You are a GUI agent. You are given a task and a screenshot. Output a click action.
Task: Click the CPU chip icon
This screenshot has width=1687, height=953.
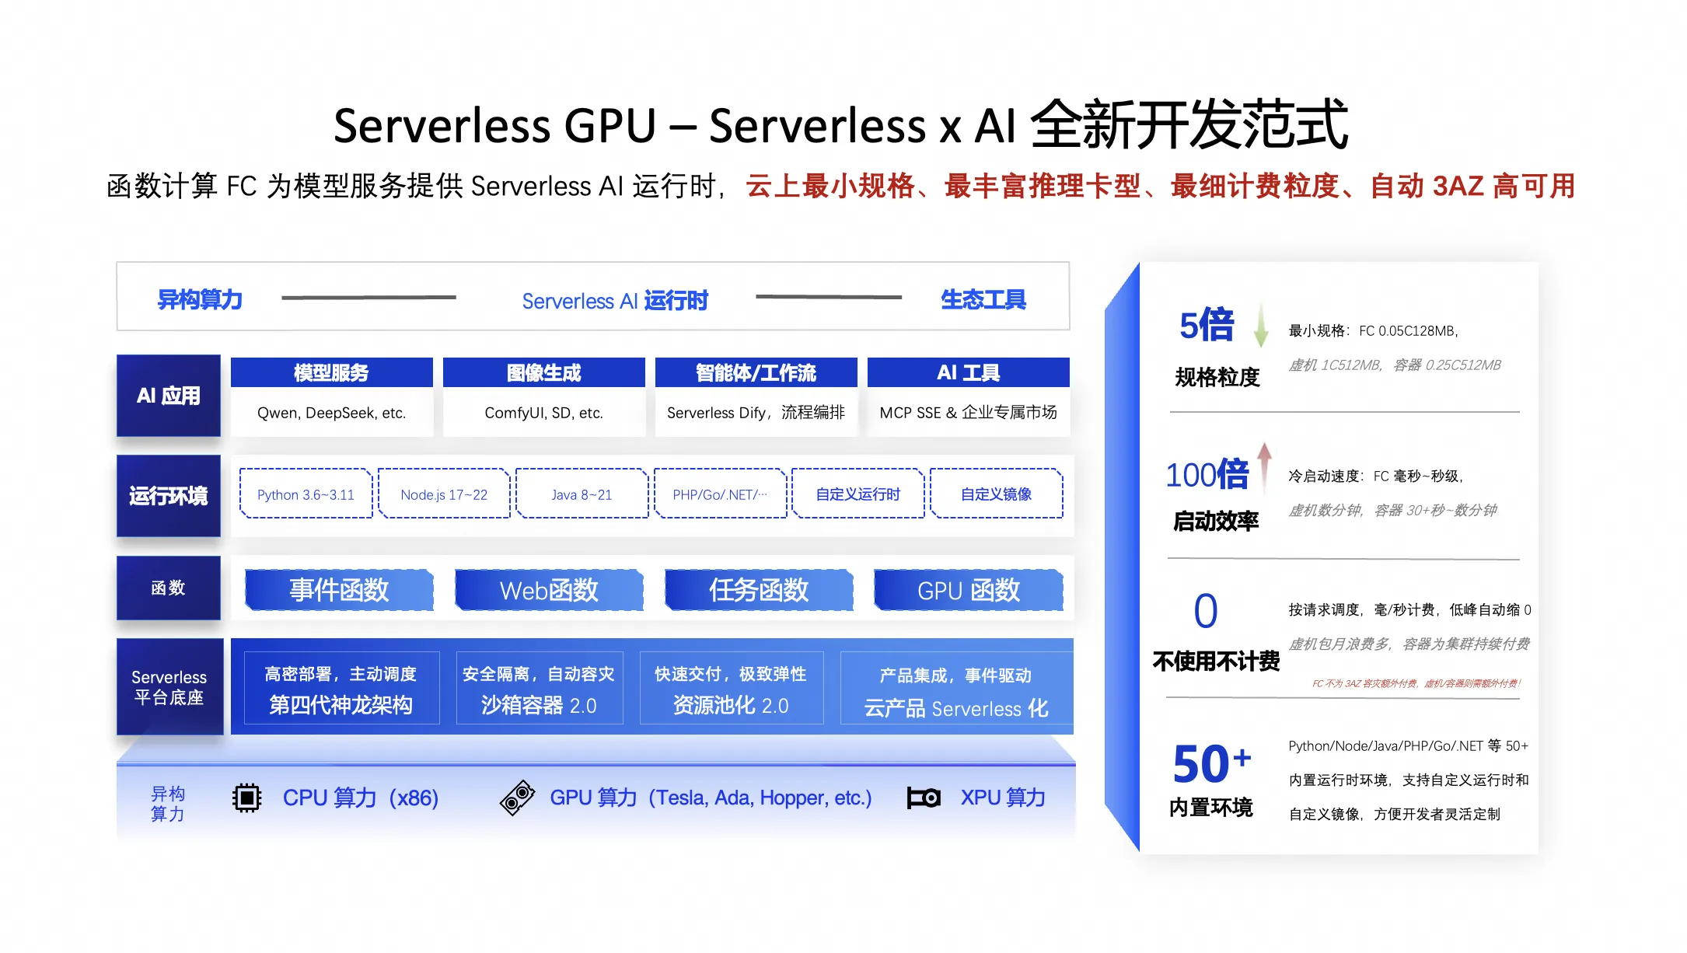(x=246, y=798)
